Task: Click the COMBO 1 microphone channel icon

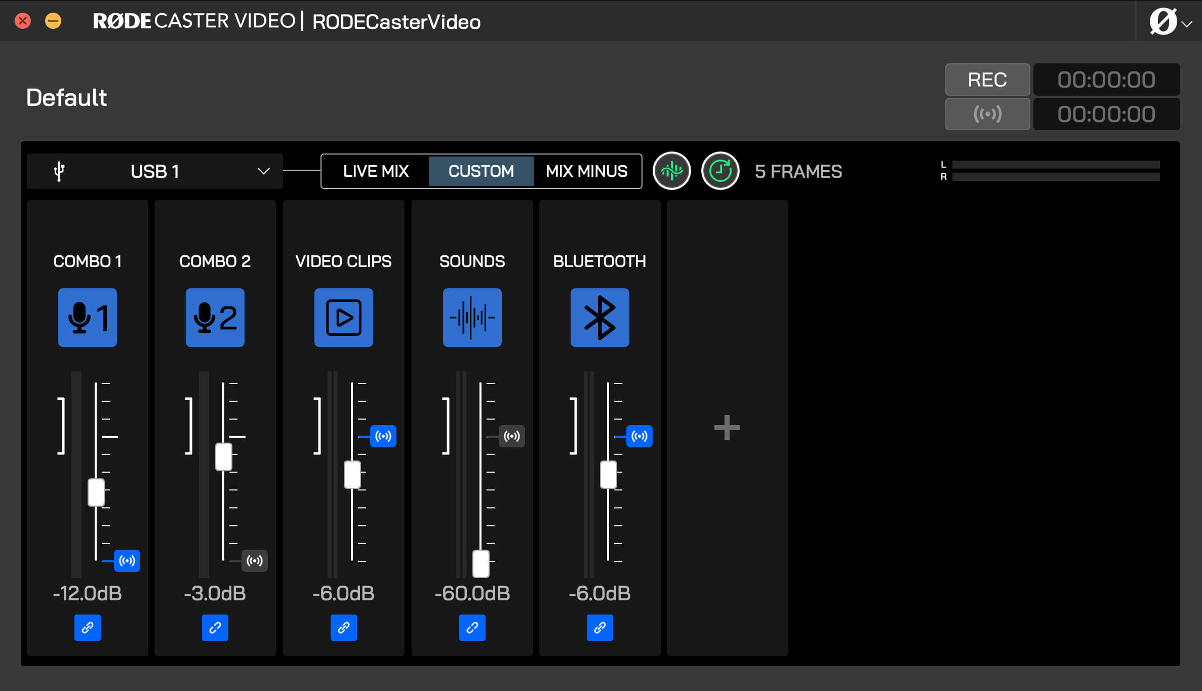Action: (x=87, y=318)
